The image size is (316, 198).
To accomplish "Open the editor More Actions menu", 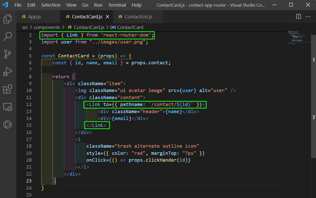I will (x=308, y=17).
